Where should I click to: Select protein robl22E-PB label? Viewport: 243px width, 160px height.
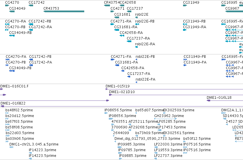coord(145,57)
